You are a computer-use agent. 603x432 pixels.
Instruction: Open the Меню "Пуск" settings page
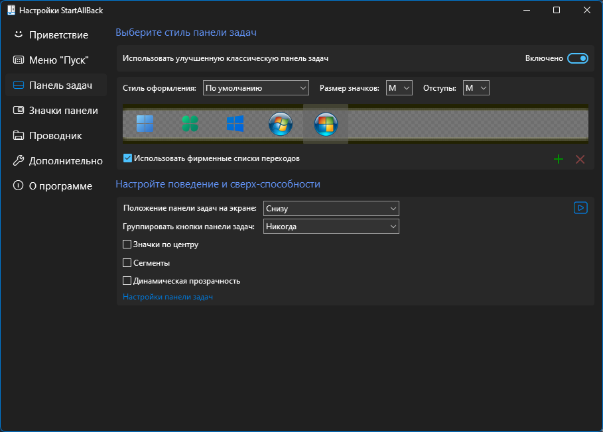[56, 60]
